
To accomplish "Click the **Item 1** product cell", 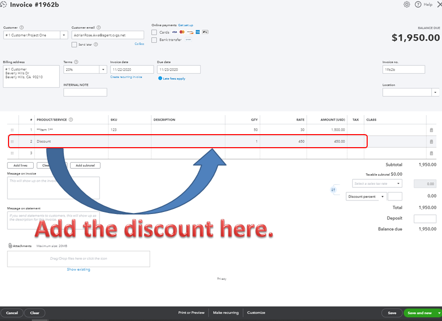I will pyautogui.click(x=71, y=130).
